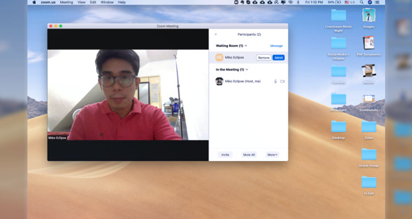
Task: Open the View menu
Action: [x=81, y=2]
